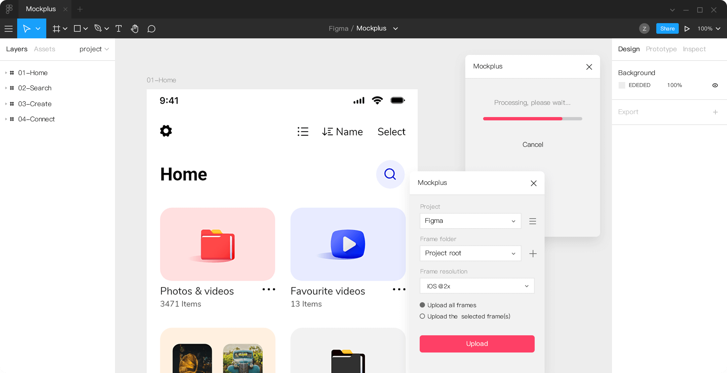Click the plus icon beside Frame folder
The image size is (727, 373).
click(533, 254)
